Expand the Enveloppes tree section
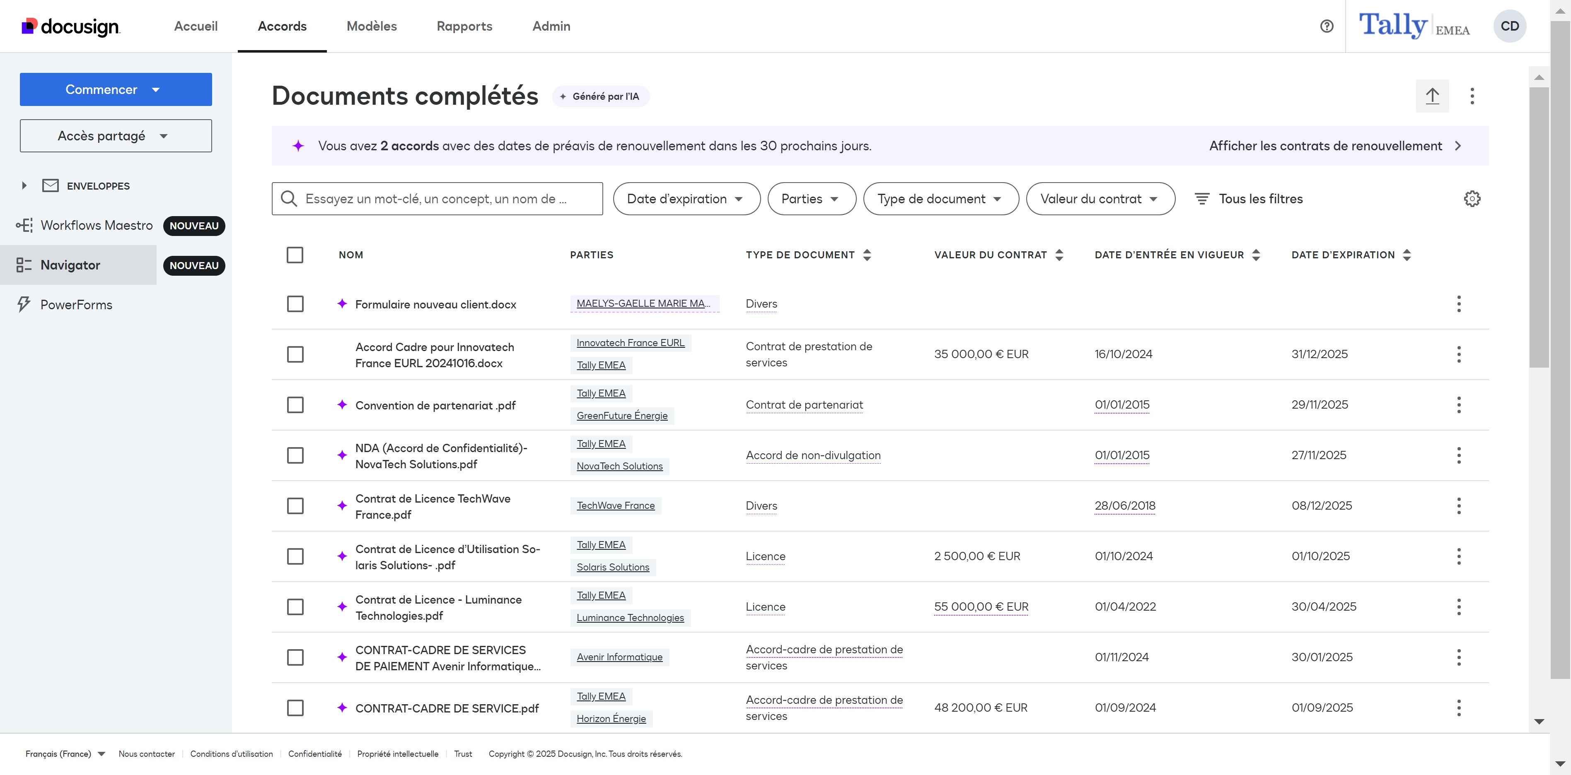Screen dimensions: 1571x775 point(24,186)
